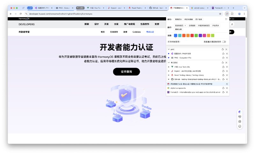Image resolution: width=255 pixels, height=154 pixels.
Task: Open the Chrome extensions puzzle icon
Action: click(232, 14)
